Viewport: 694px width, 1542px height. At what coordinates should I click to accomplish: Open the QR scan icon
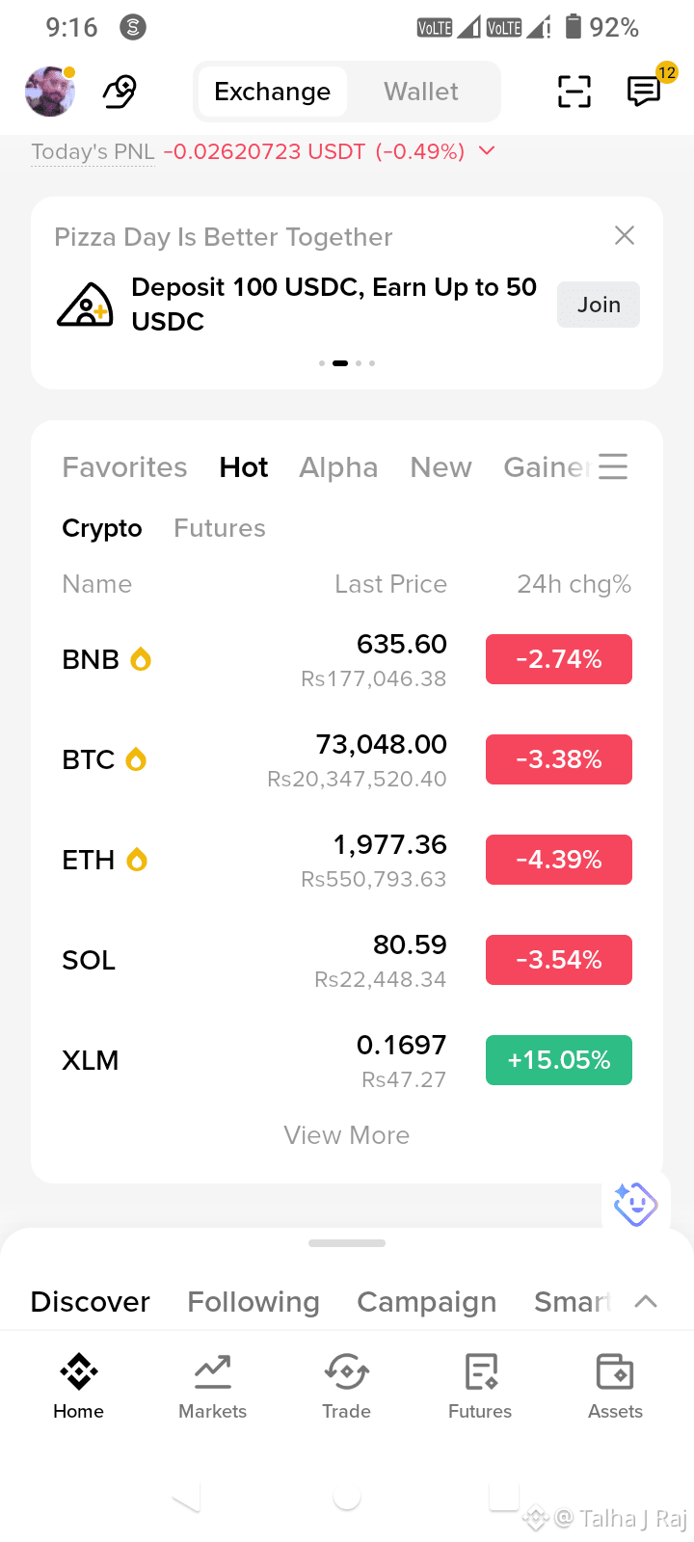pos(574,92)
